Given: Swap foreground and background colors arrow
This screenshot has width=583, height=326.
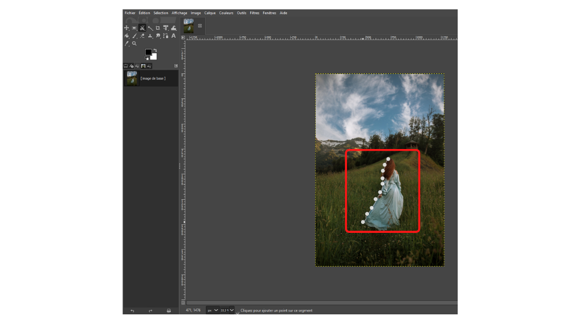Looking at the screenshot, I should pos(155,50).
